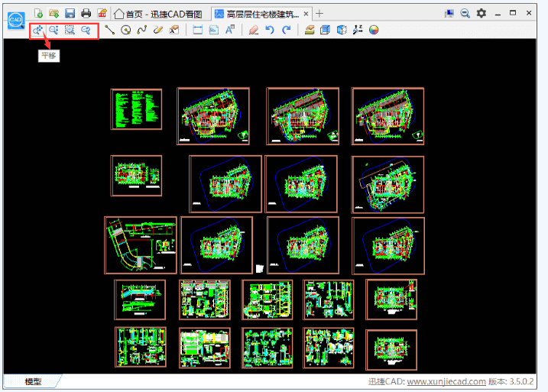Choose the circle drawing tool
This screenshot has width=548, height=392.
(x=126, y=31)
